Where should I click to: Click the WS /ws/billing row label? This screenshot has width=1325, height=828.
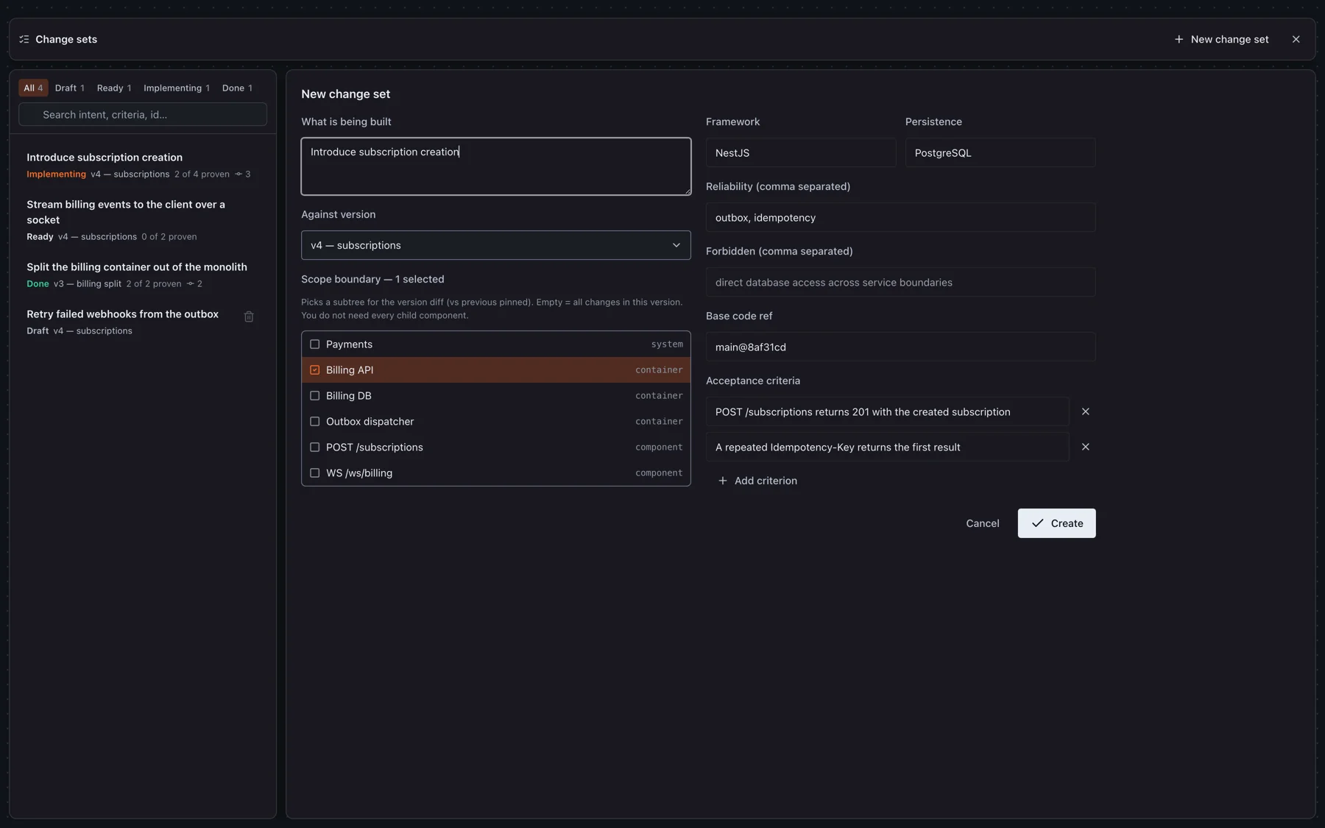click(x=359, y=473)
